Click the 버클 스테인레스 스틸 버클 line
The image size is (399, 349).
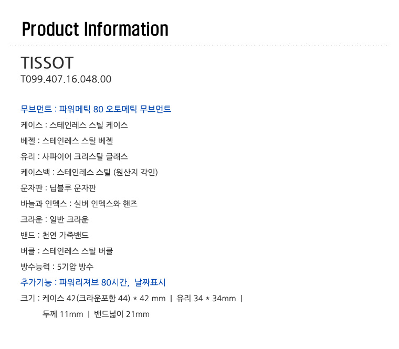(67, 251)
